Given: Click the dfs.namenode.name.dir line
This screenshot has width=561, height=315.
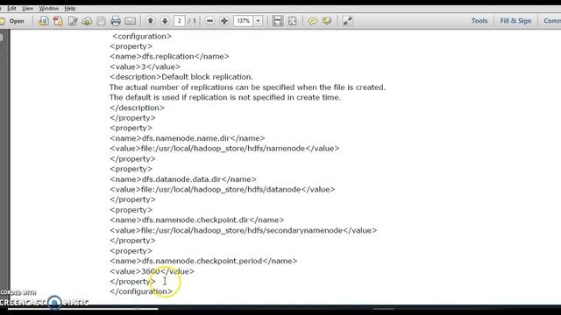Looking at the screenshot, I should 187,138.
